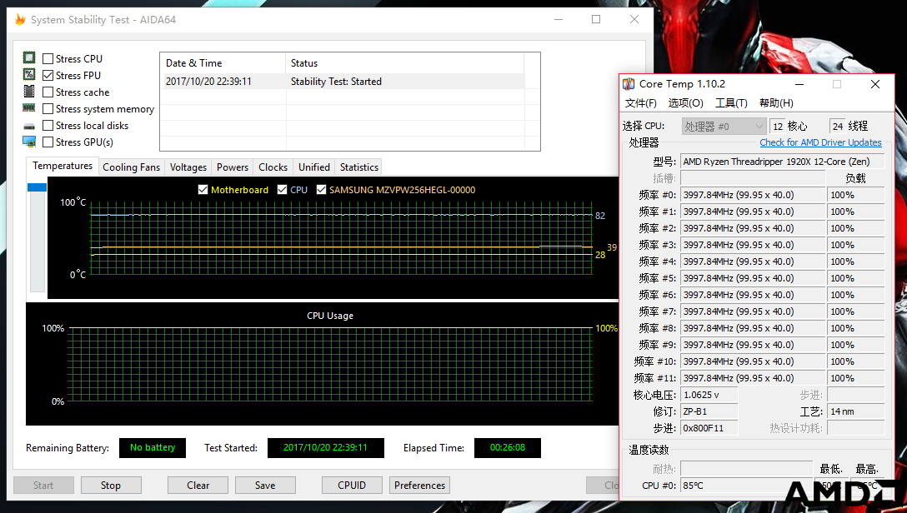Click the Core Temp title bar icon
The width and height of the screenshot is (907, 513).
point(629,84)
